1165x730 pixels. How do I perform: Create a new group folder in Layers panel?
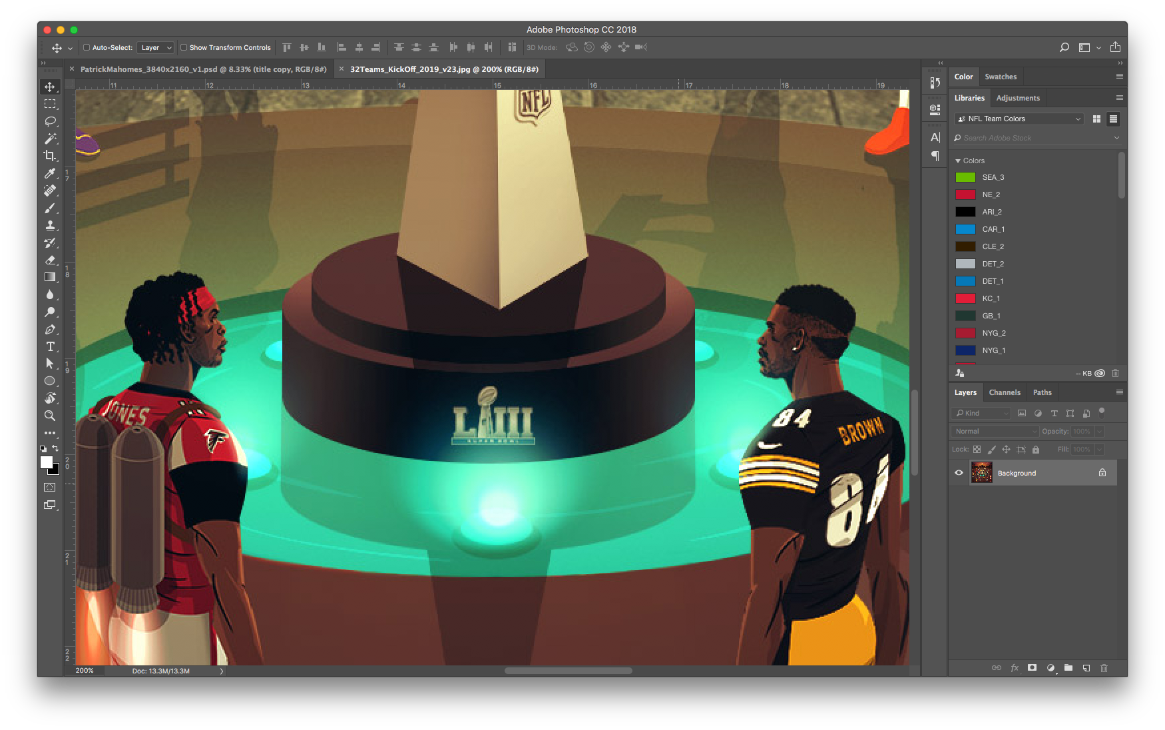[x=1068, y=667]
